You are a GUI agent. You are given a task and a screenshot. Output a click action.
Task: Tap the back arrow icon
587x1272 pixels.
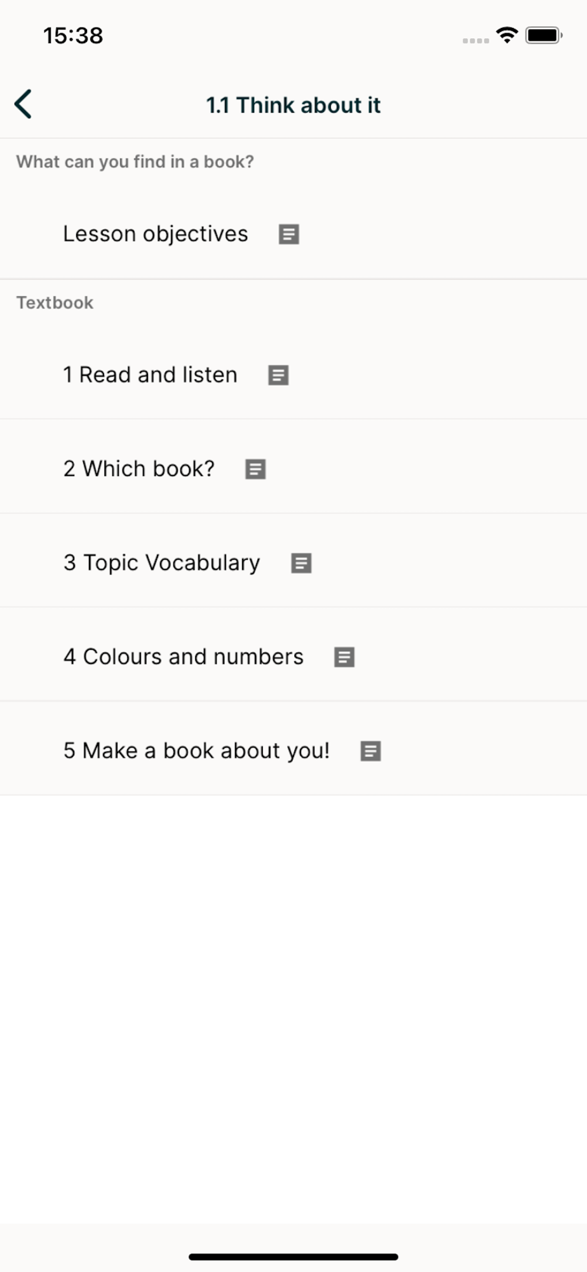click(24, 104)
